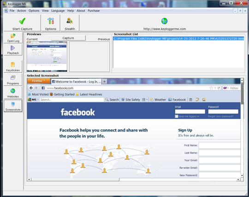Click the Site Safety shield icon
This screenshot has width=249, height=197.
(123, 99)
